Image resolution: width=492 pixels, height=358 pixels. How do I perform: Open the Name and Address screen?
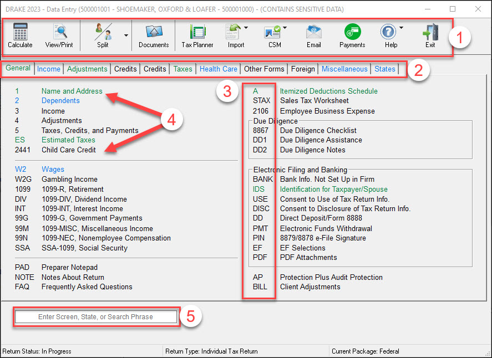pyautogui.click(x=72, y=91)
